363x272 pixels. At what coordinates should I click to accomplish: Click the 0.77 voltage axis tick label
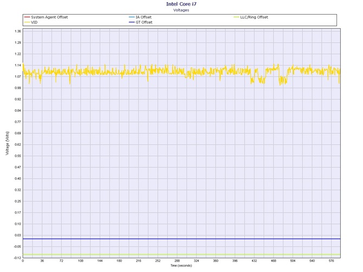(x=18, y=122)
